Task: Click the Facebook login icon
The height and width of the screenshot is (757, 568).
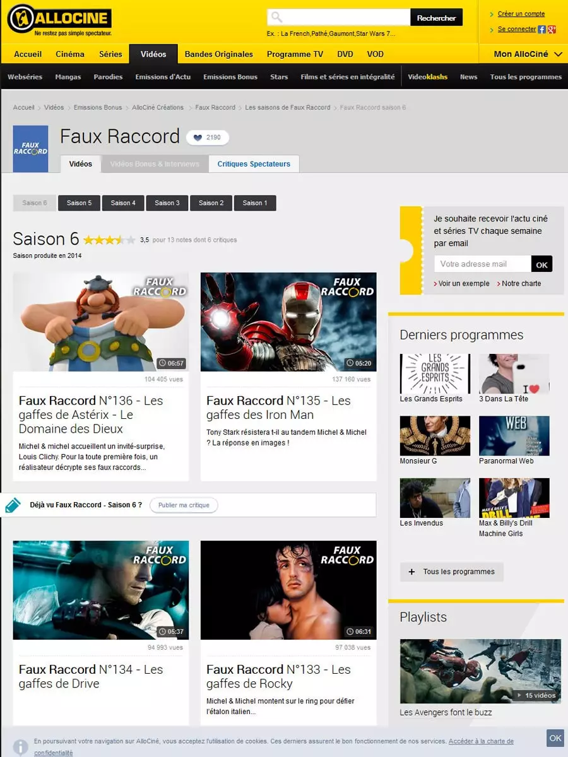Action: (542, 29)
